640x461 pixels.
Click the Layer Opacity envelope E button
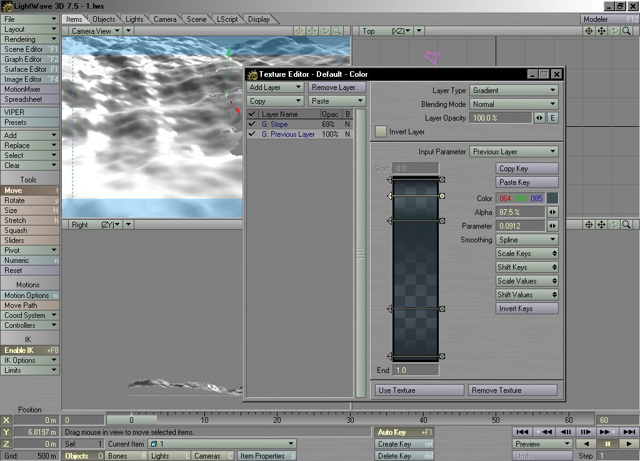[x=552, y=117]
